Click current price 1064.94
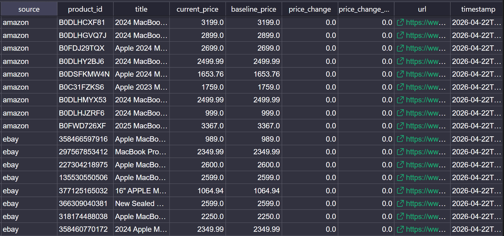The height and width of the screenshot is (236, 504). (197, 191)
